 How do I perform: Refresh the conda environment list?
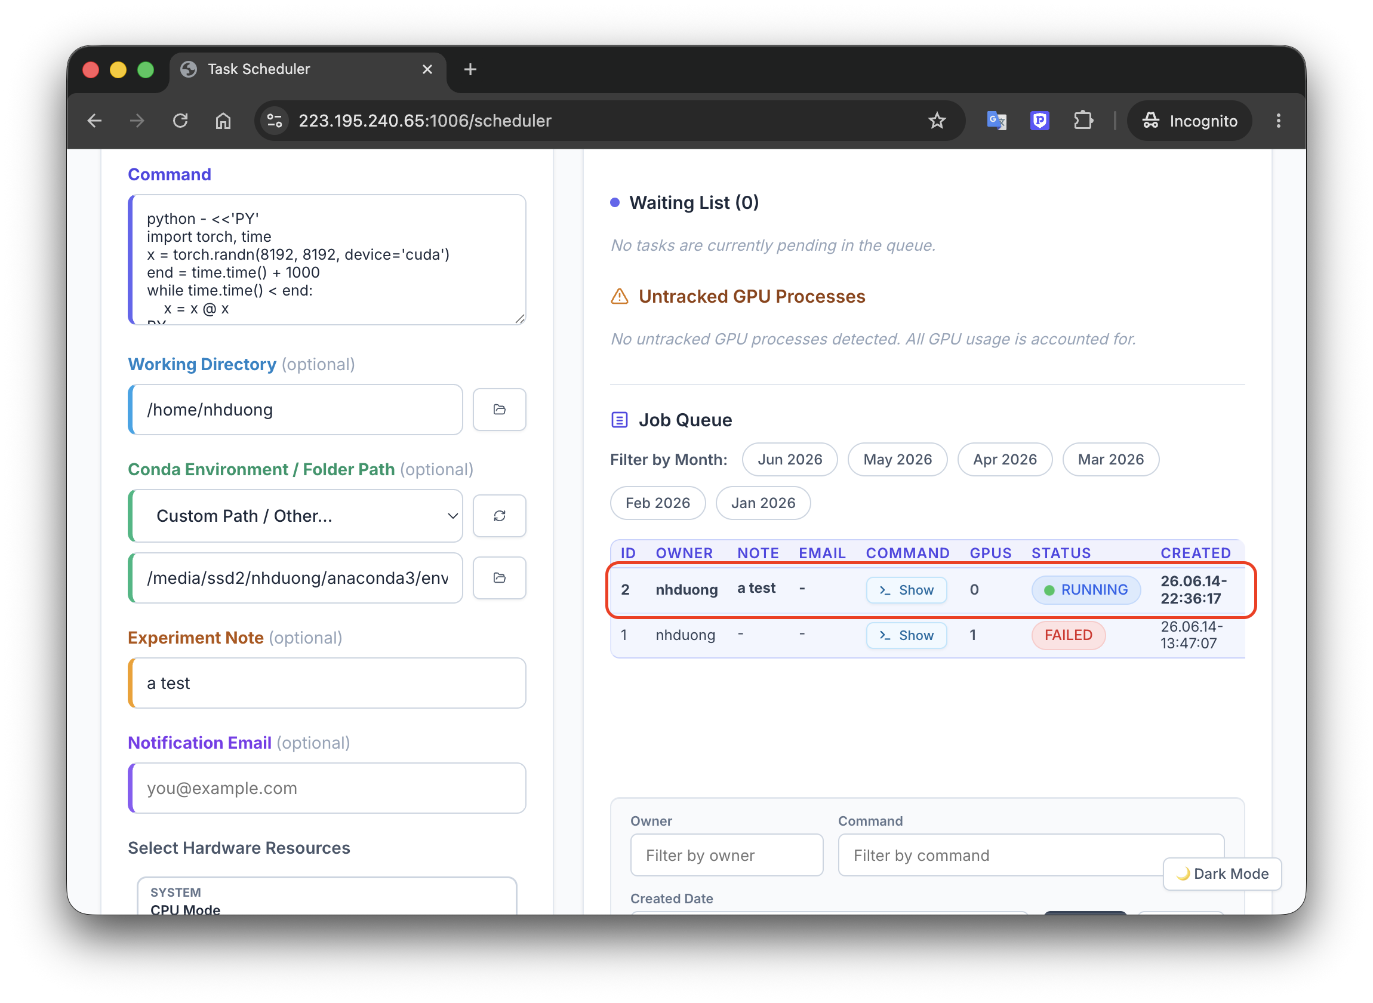pos(499,516)
